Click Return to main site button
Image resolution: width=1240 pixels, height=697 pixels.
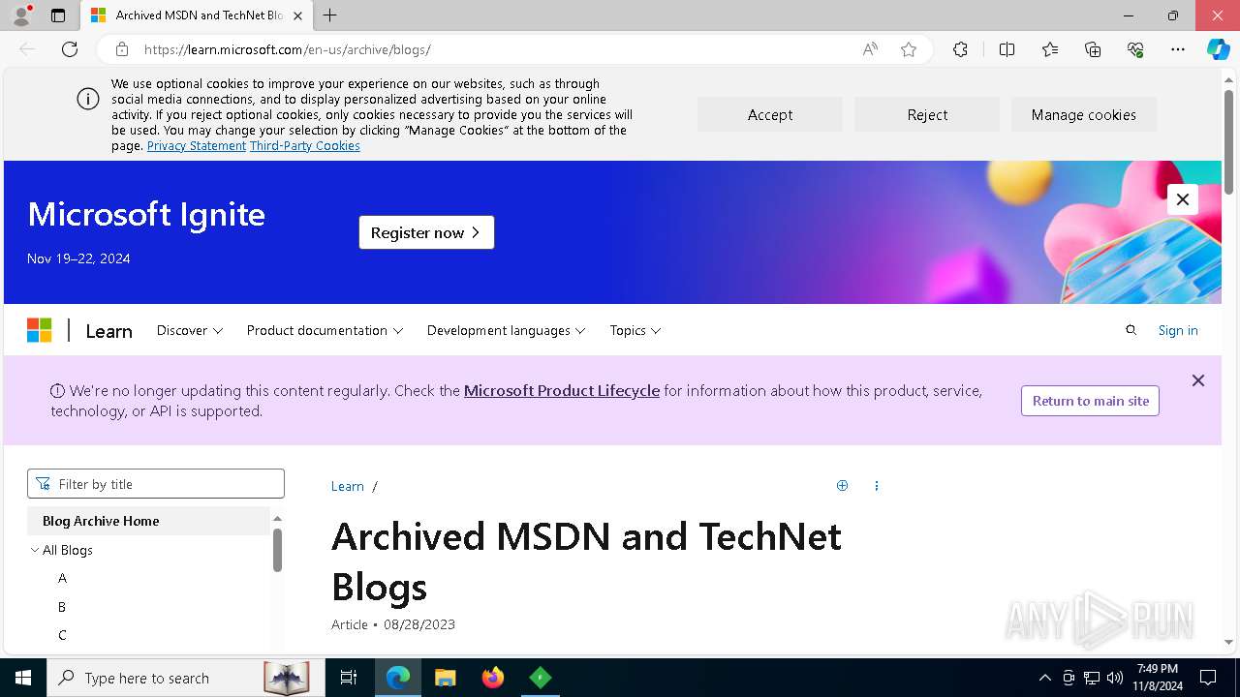pos(1091,401)
